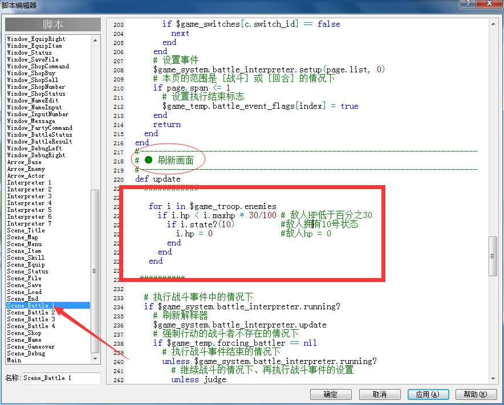Click the 'for i in $game_troop.enemies' line

[213, 206]
